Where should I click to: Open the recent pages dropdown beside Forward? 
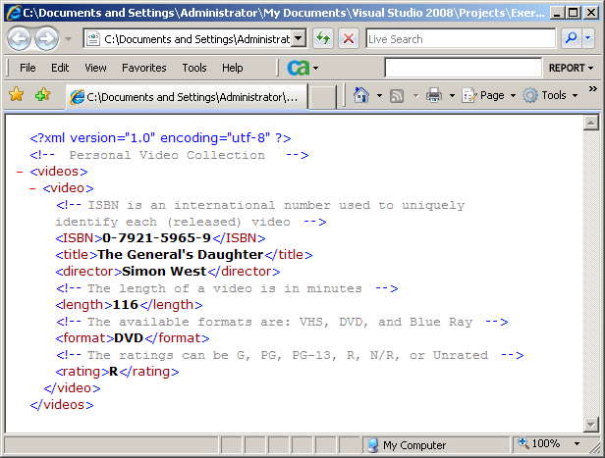[x=69, y=39]
